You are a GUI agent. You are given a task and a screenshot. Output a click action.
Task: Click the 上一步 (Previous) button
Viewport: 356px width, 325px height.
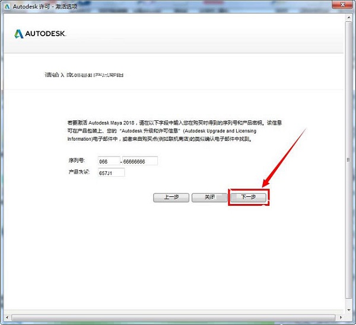(x=171, y=197)
